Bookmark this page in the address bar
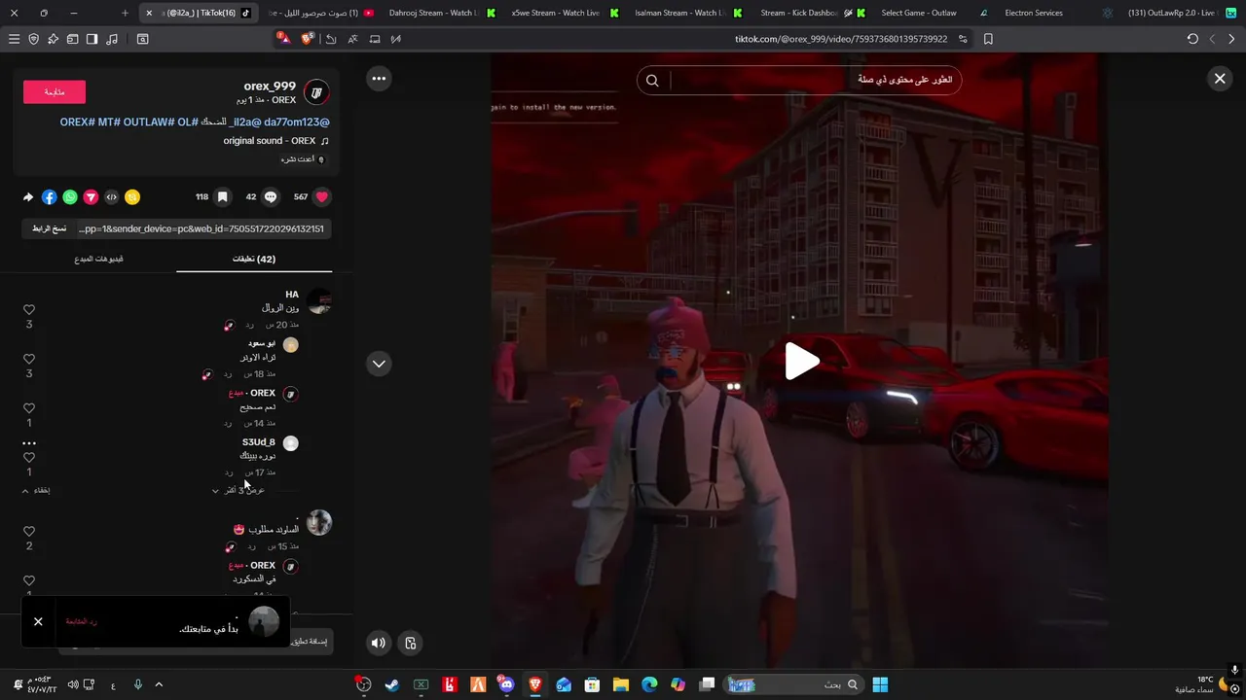Screen dimensions: 1246x700 pyautogui.click(x=988, y=39)
